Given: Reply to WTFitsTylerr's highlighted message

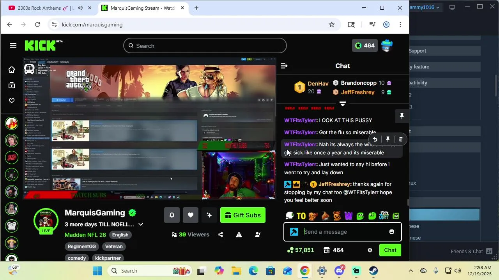Looking at the screenshot, I should (x=375, y=139).
